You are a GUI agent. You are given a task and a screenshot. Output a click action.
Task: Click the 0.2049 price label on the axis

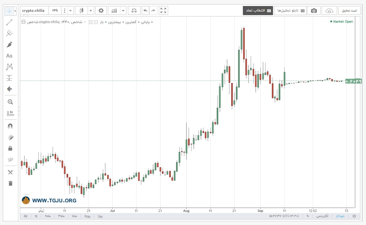pyautogui.click(x=353, y=81)
